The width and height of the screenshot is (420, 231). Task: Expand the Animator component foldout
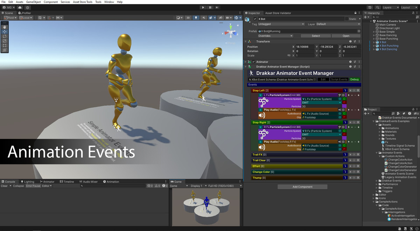246,62
